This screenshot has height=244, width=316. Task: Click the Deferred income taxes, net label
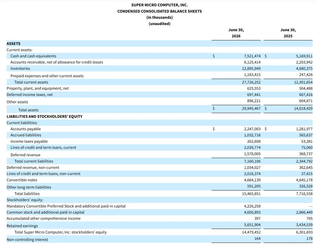click(30, 95)
